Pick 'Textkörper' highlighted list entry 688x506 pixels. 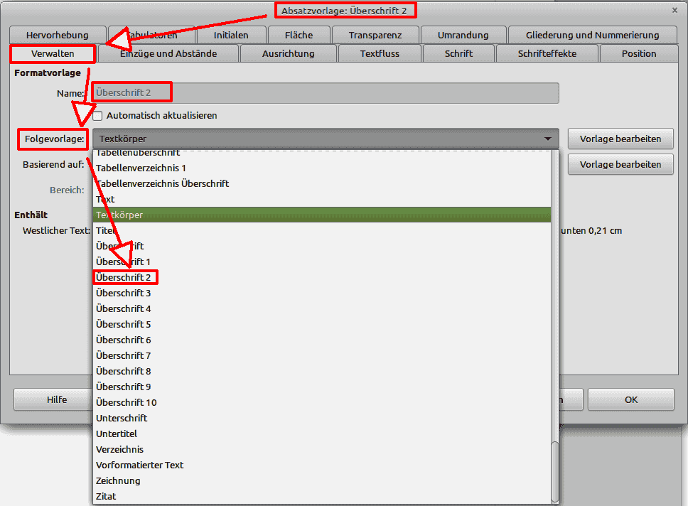119,215
